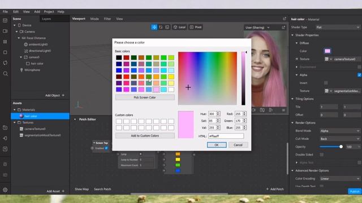This screenshot has width=362, height=203.
Task: Collapse the Materials folder in Assets
Action: (15, 110)
